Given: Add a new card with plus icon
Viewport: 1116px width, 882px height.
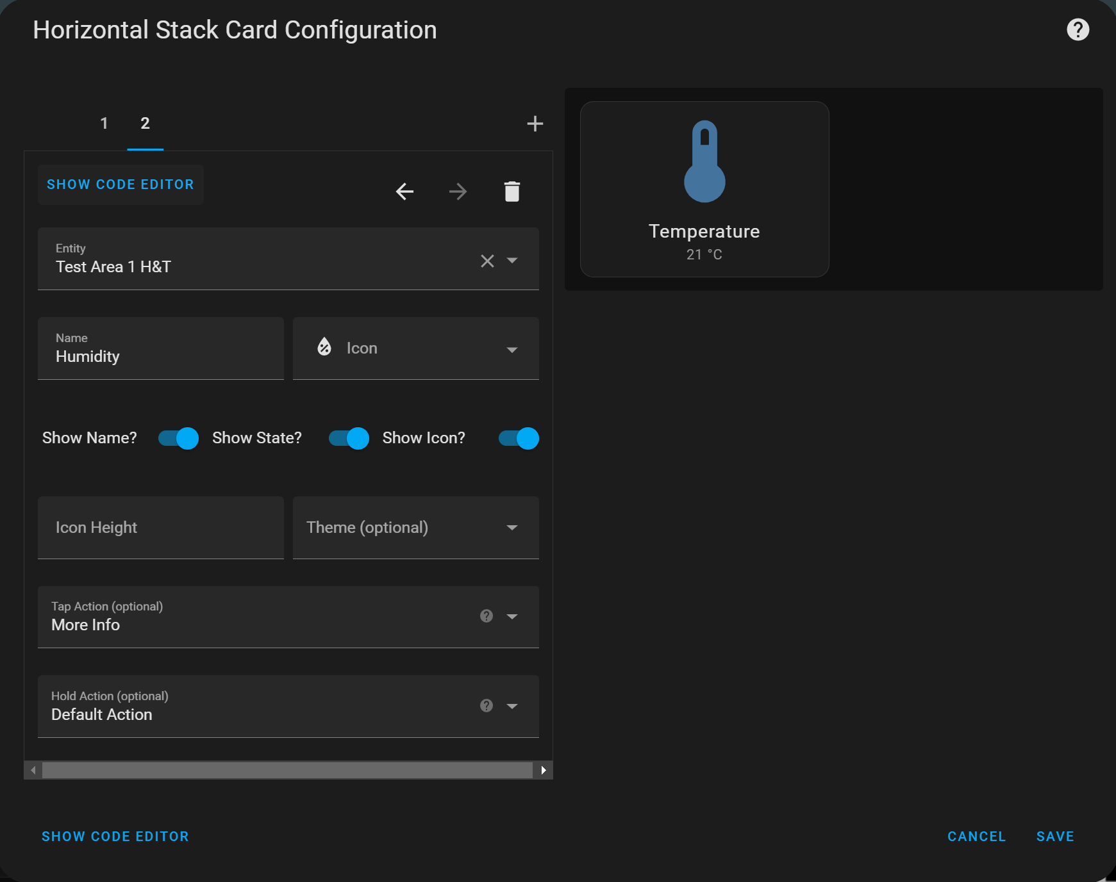Looking at the screenshot, I should point(535,123).
